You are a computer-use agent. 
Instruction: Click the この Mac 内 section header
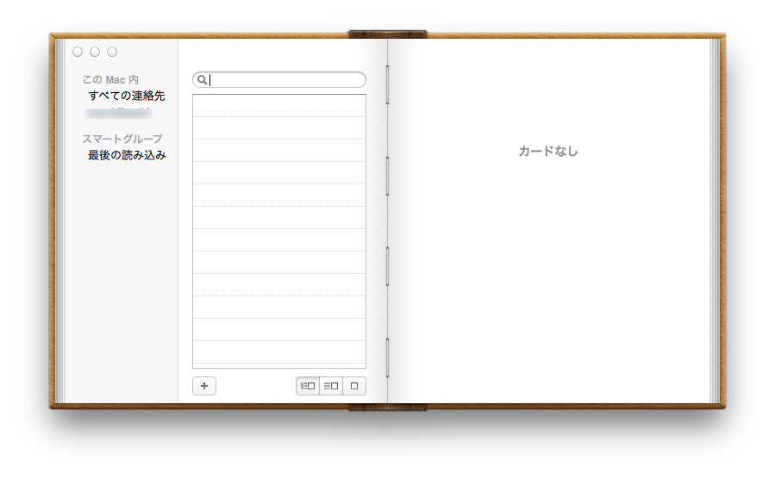(110, 79)
